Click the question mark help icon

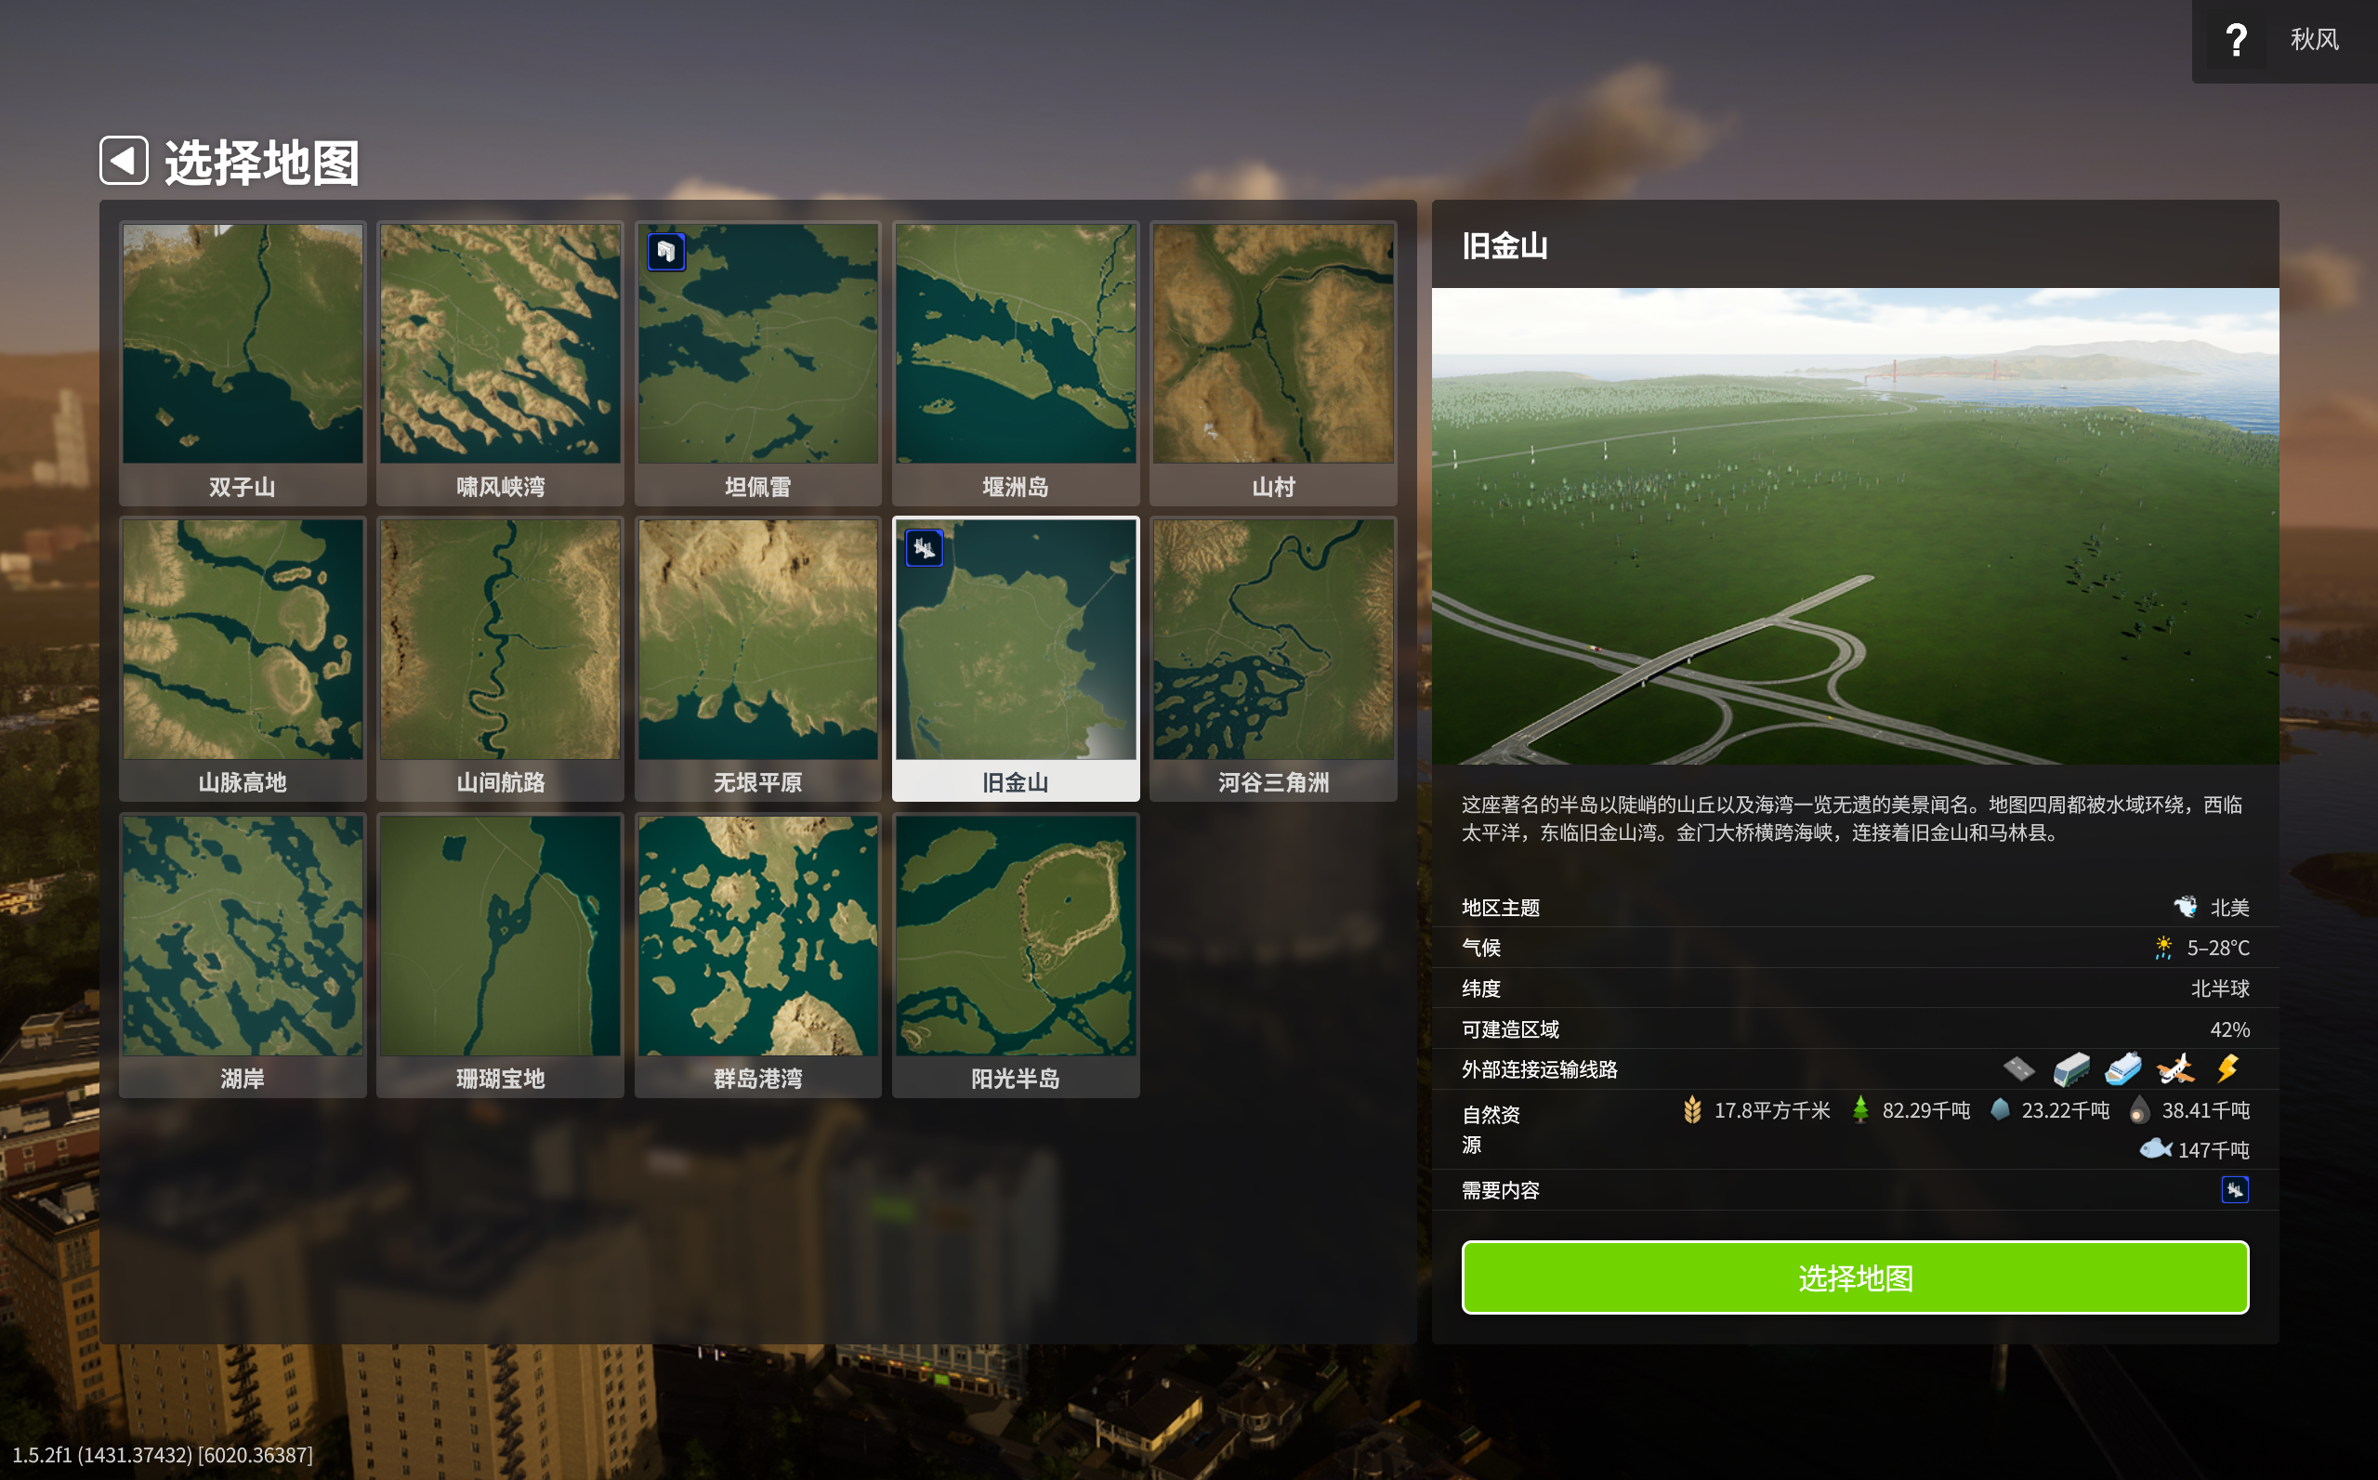click(x=2235, y=40)
